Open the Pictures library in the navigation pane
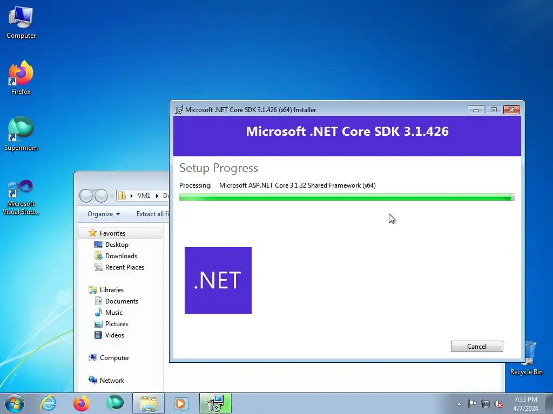The width and height of the screenshot is (553, 414). 117,324
